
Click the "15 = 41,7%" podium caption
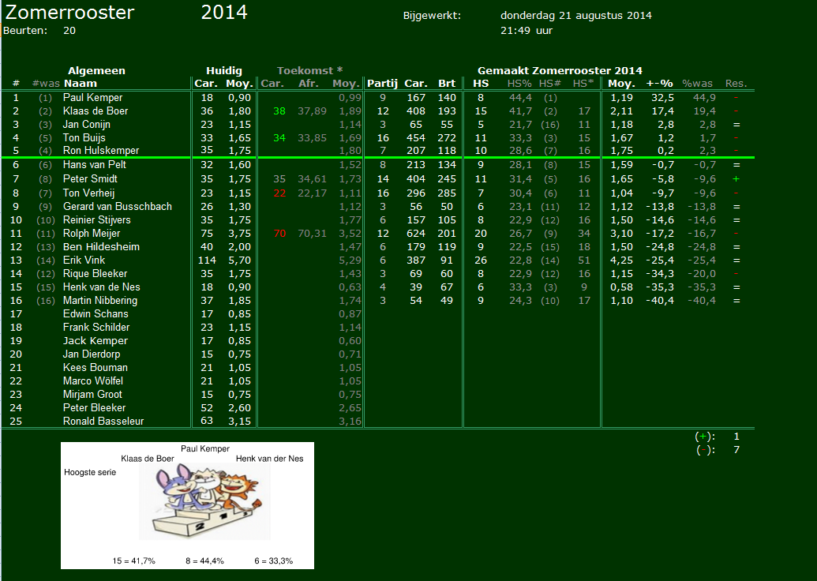134,560
